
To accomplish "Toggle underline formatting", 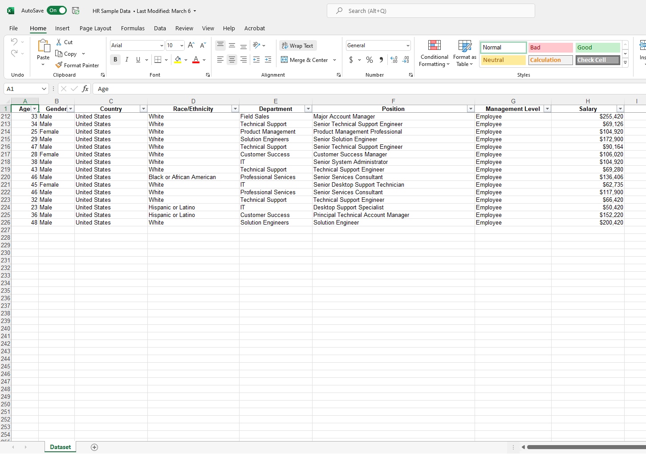I will tap(138, 59).
